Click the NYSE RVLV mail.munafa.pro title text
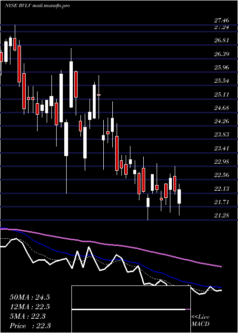 pos(37,6)
